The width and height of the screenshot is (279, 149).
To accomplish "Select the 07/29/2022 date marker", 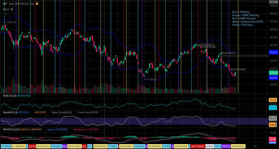I will (181, 146).
